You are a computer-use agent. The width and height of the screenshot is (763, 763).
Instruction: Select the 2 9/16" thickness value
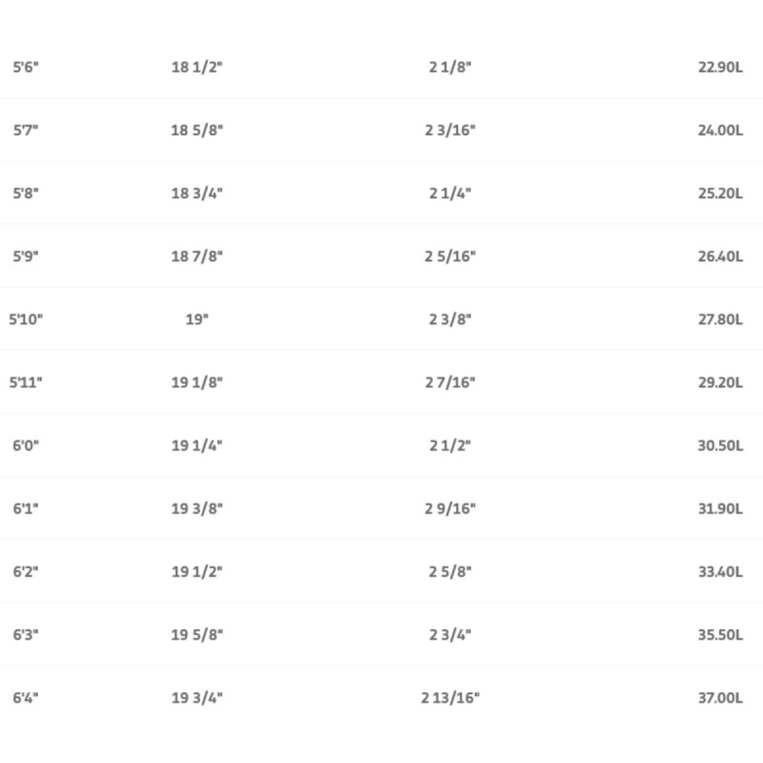pyautogui.click(x=450, y=507)
